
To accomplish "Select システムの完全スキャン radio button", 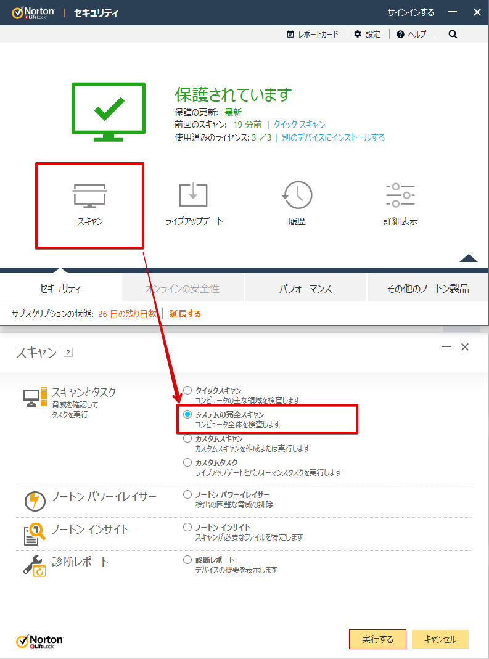I will click(187, 414).
